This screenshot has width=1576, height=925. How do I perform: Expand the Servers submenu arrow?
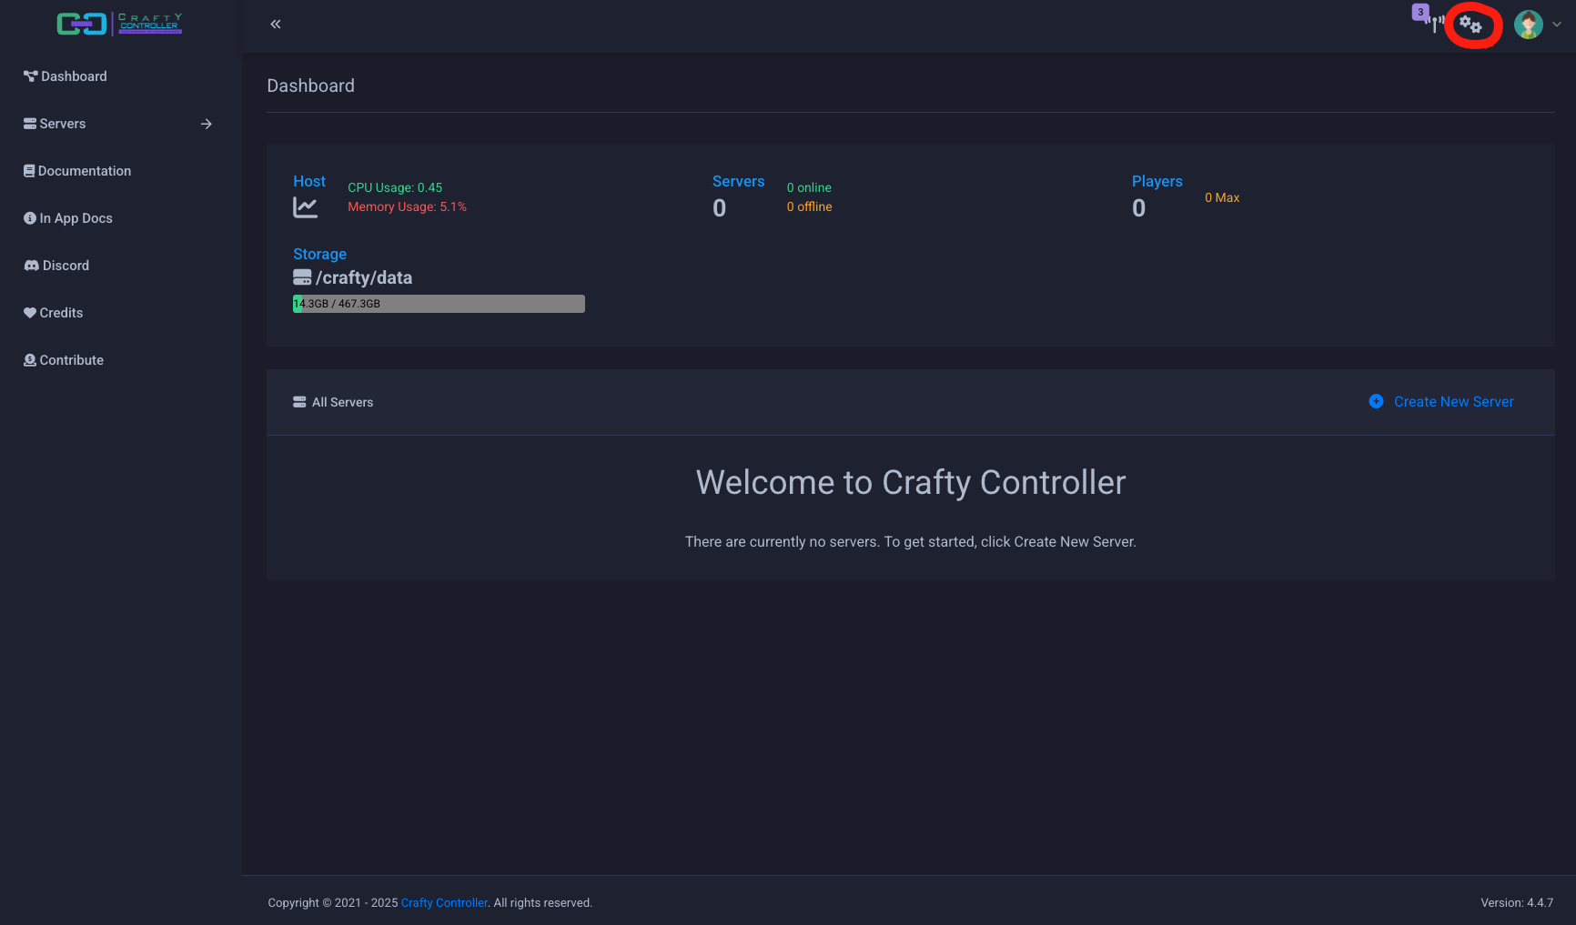(x=207, y=124)
